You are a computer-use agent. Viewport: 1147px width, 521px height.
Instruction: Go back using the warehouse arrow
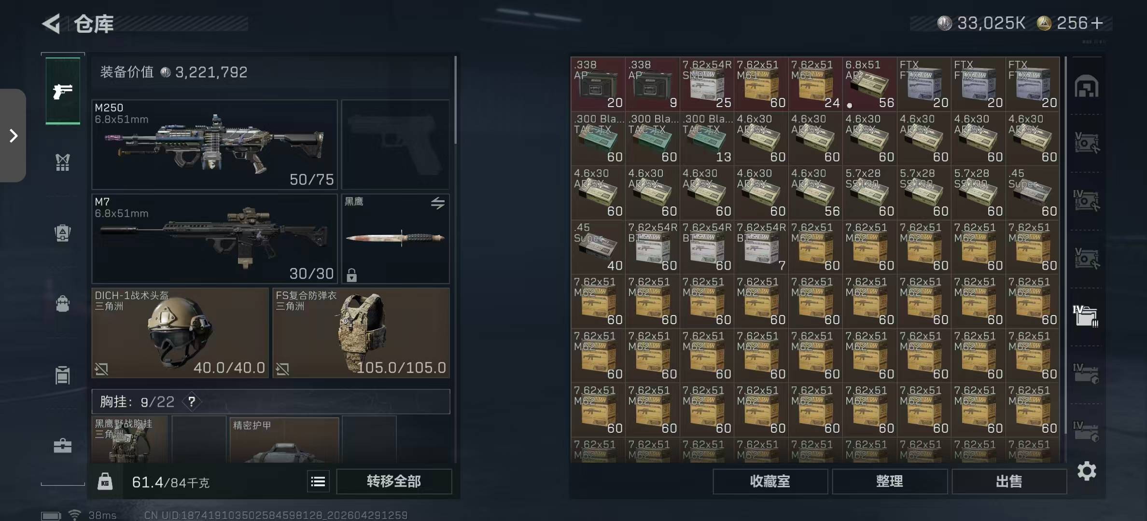click(x=51, y=24)
